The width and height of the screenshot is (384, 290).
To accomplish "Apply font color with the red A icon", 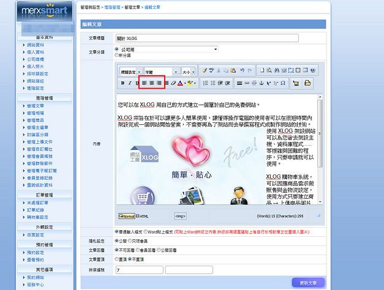I will coord(180,83).
